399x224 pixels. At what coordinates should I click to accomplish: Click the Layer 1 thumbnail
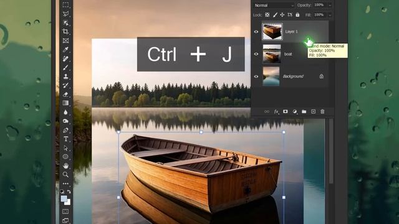point(272,32)
